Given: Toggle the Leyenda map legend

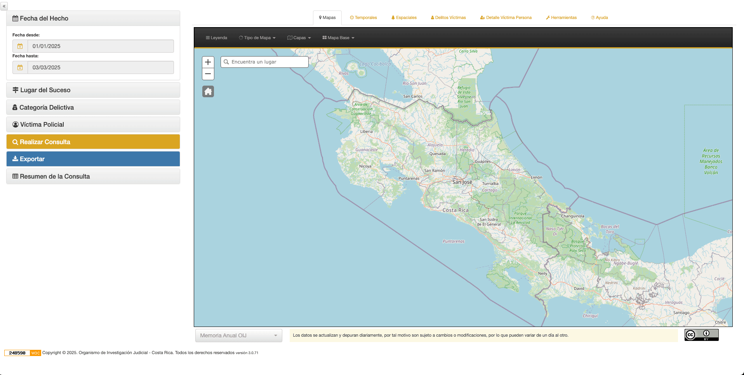Looking at the screenshot, I should (216, 38).
